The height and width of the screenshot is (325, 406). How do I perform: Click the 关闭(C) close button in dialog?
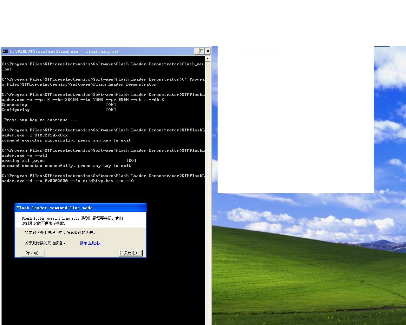[x=131, y=253]
